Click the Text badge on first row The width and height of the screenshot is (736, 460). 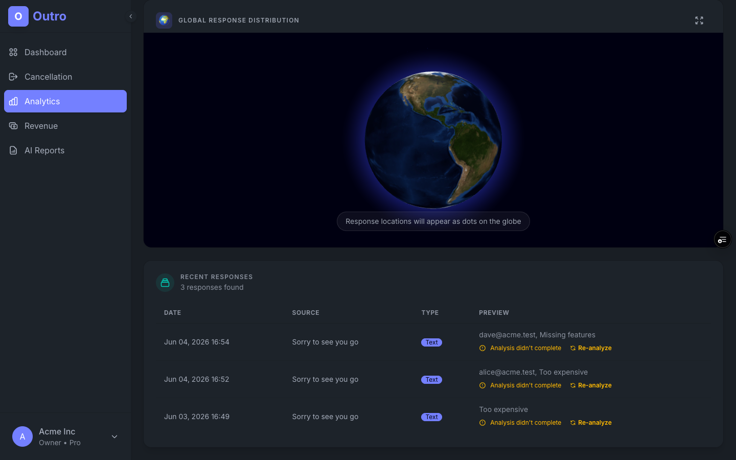pyautogui.click(x=431, y=342)
